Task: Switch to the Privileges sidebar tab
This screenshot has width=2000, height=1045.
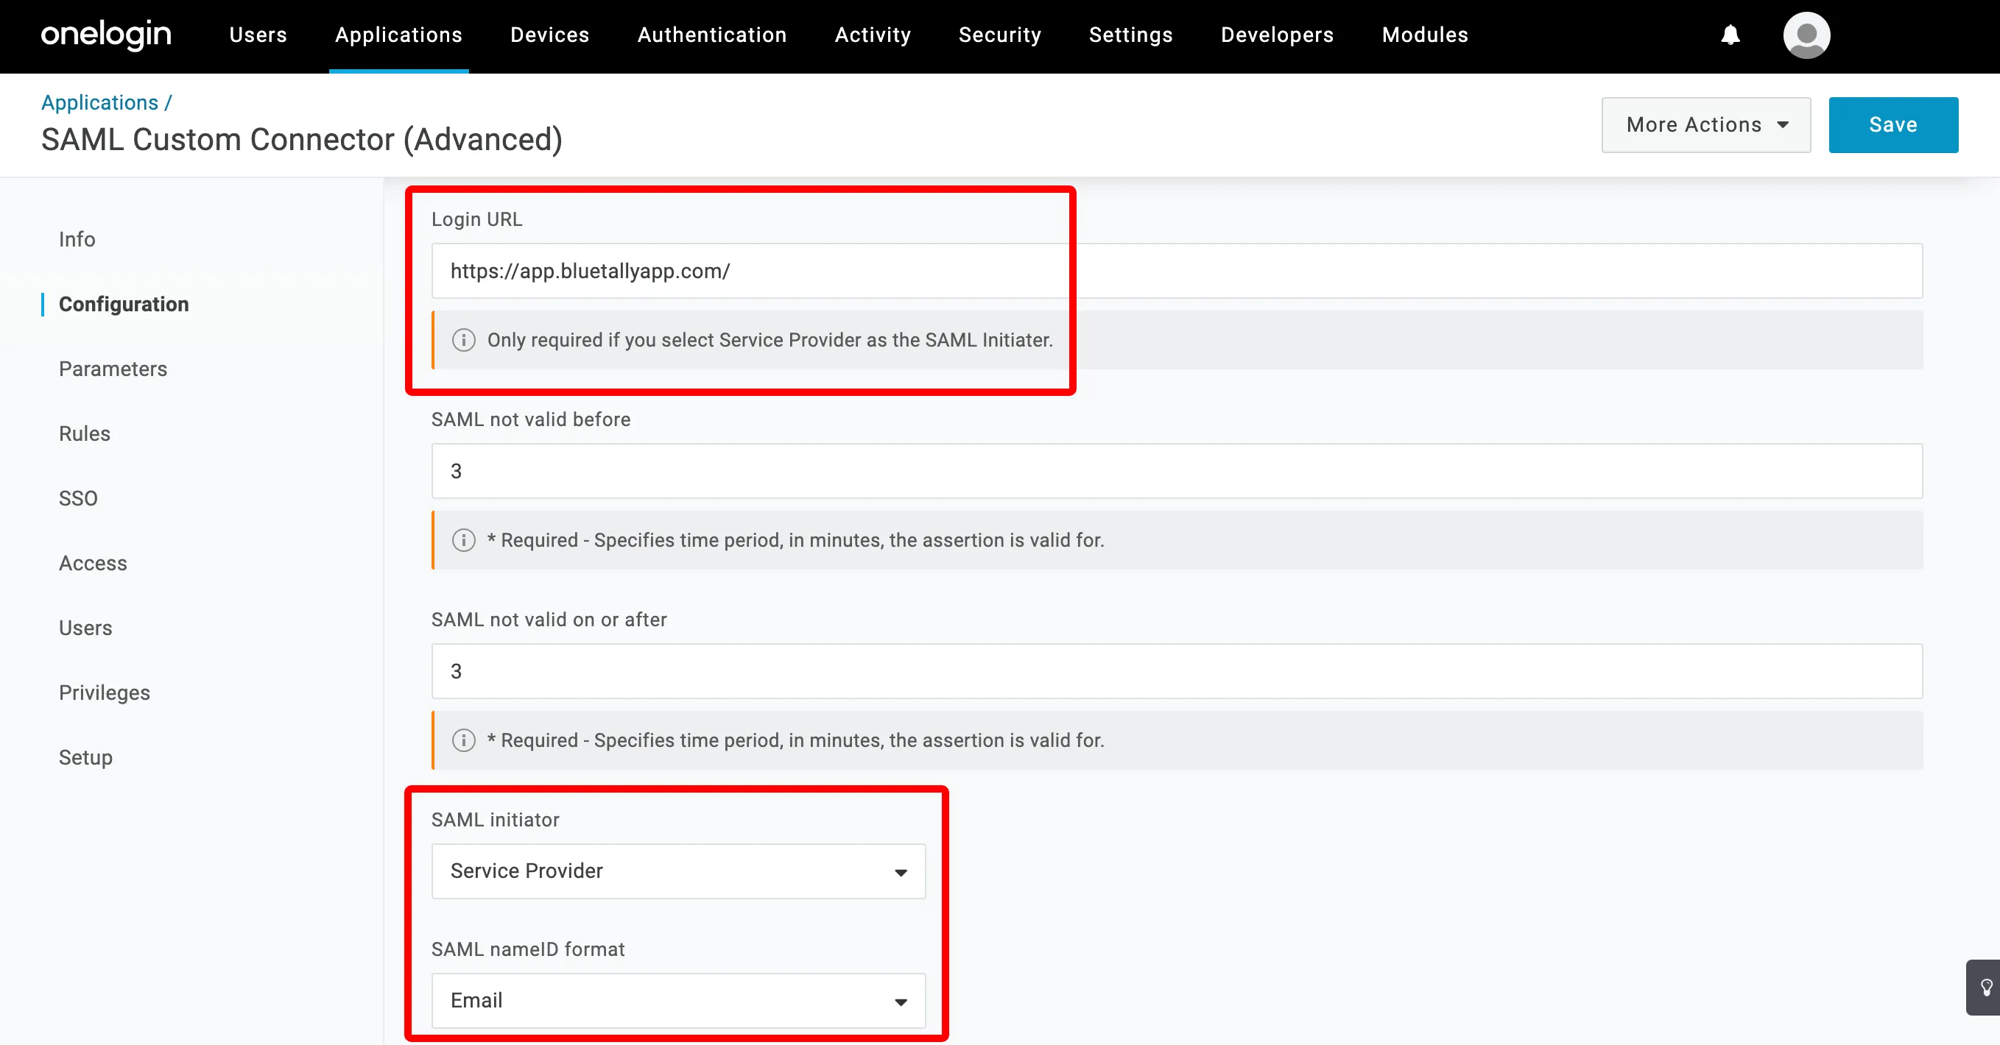Action: [x=104, y=692]
